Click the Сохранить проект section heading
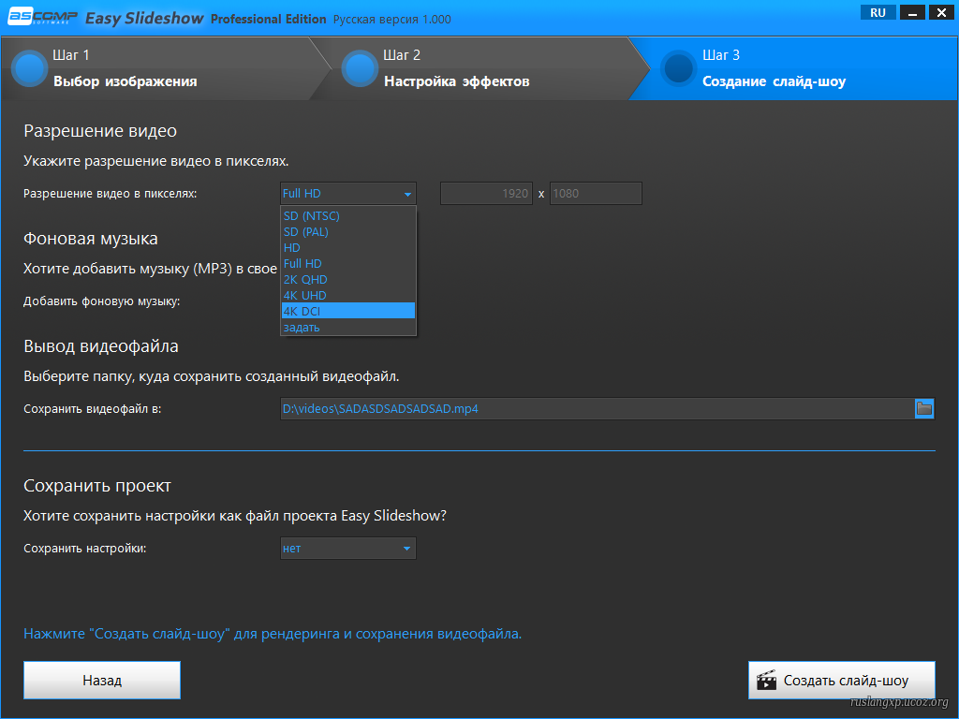This screenshot has width=959, height=719. 97,486
